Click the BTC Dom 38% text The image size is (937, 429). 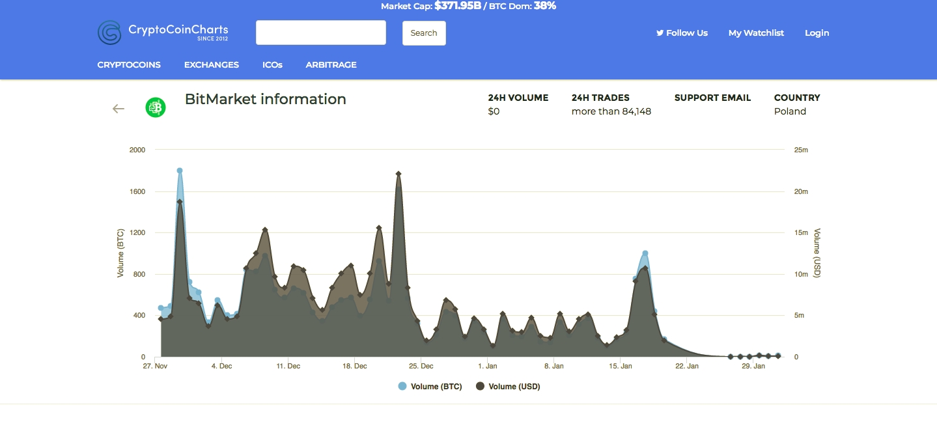pos(523,6)
